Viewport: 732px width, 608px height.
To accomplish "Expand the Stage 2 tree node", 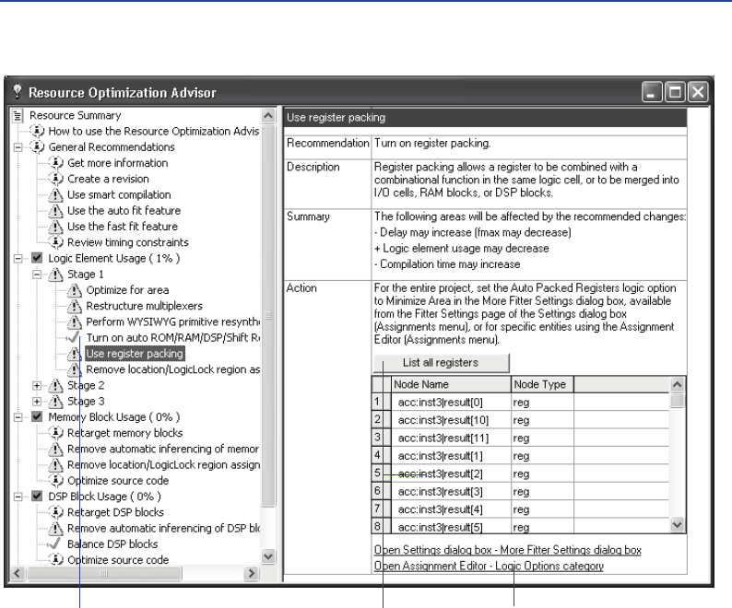I will 37,385.
